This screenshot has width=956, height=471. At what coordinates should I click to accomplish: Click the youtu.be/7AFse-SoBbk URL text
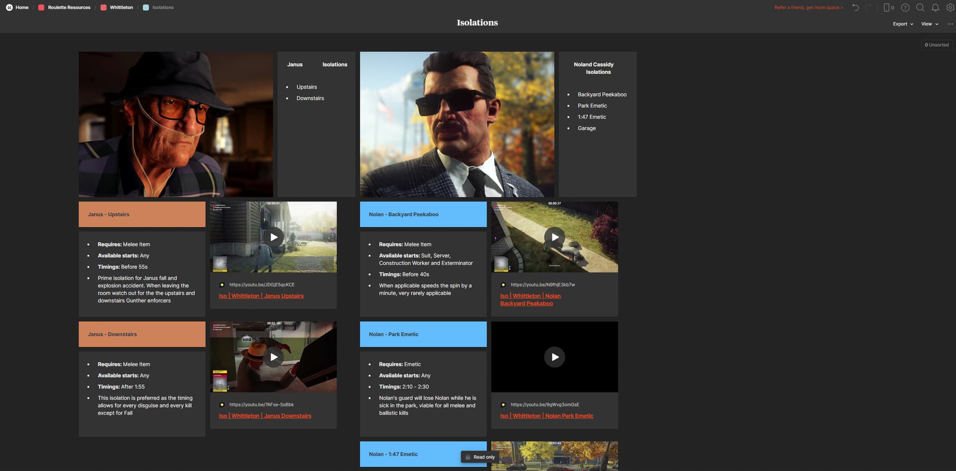261,405
